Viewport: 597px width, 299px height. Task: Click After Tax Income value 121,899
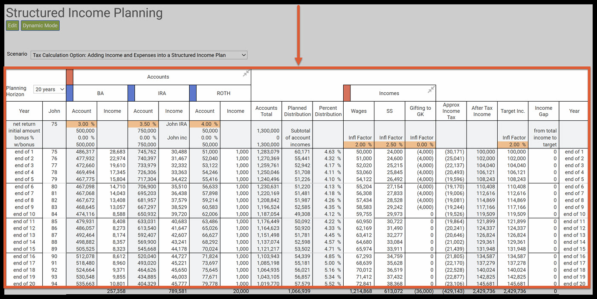coord(486,222)
